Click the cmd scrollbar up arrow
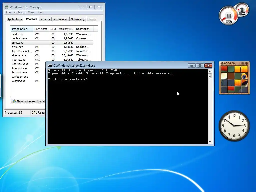Screen dimensions: 256x192 (210, 71)
